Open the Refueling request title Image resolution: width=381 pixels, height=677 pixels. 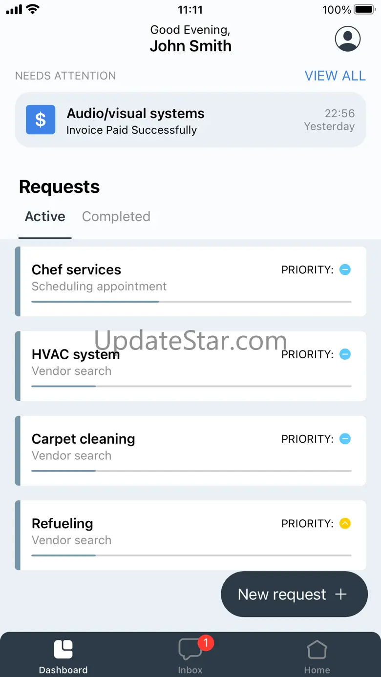pyautogui.click(x=62, y=524)
